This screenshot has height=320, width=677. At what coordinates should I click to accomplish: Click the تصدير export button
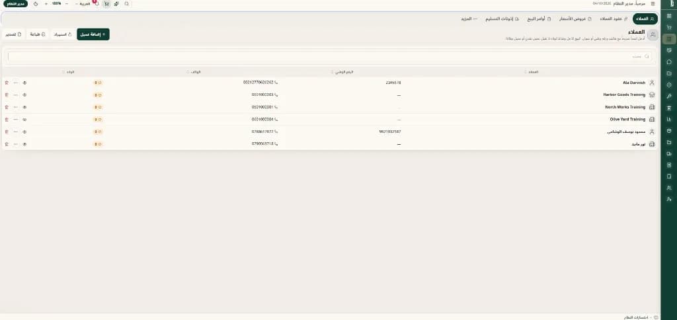coord(13,34)
